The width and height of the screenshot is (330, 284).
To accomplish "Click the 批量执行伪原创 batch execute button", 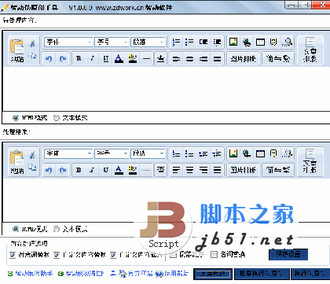I will point(262,274).
